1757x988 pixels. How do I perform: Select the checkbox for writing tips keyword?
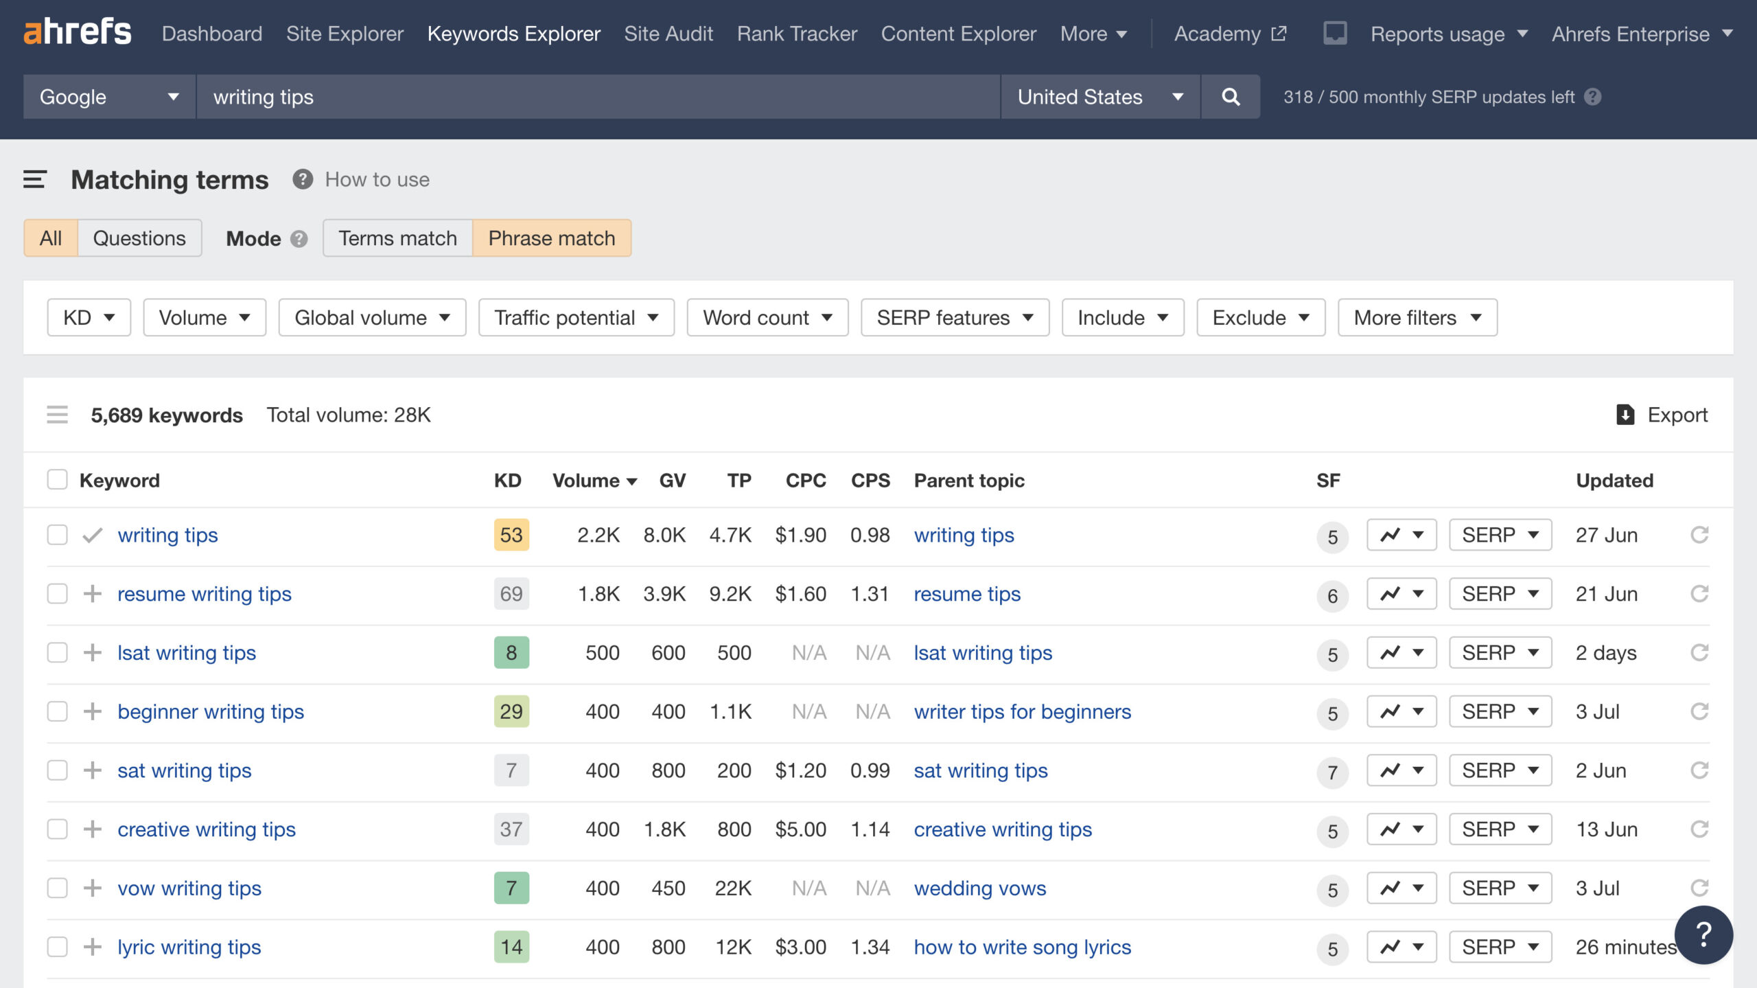57,535
